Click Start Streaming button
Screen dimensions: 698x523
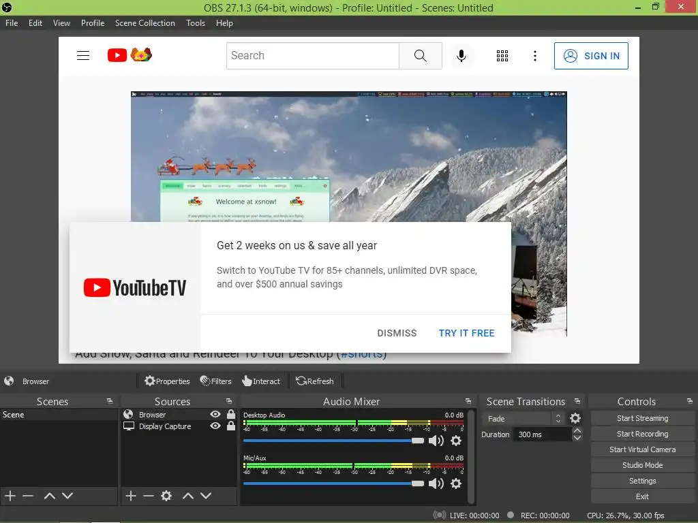tap(642, 418)
